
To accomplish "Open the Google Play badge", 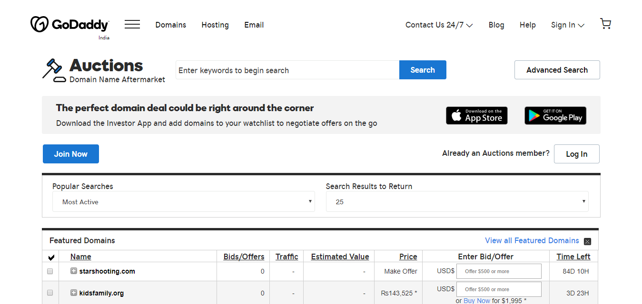I will [x=555, y=115].
